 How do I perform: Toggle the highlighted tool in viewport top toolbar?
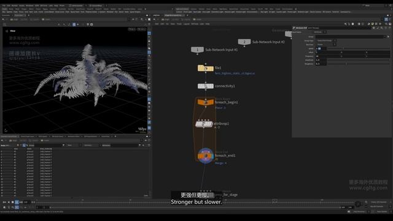(x=74, y=25)
